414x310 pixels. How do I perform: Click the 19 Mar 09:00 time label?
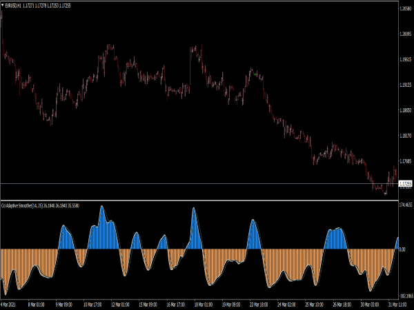(231, 304)
